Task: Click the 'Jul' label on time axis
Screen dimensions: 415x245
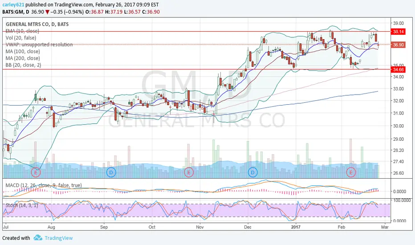Action: coord(5,227)
